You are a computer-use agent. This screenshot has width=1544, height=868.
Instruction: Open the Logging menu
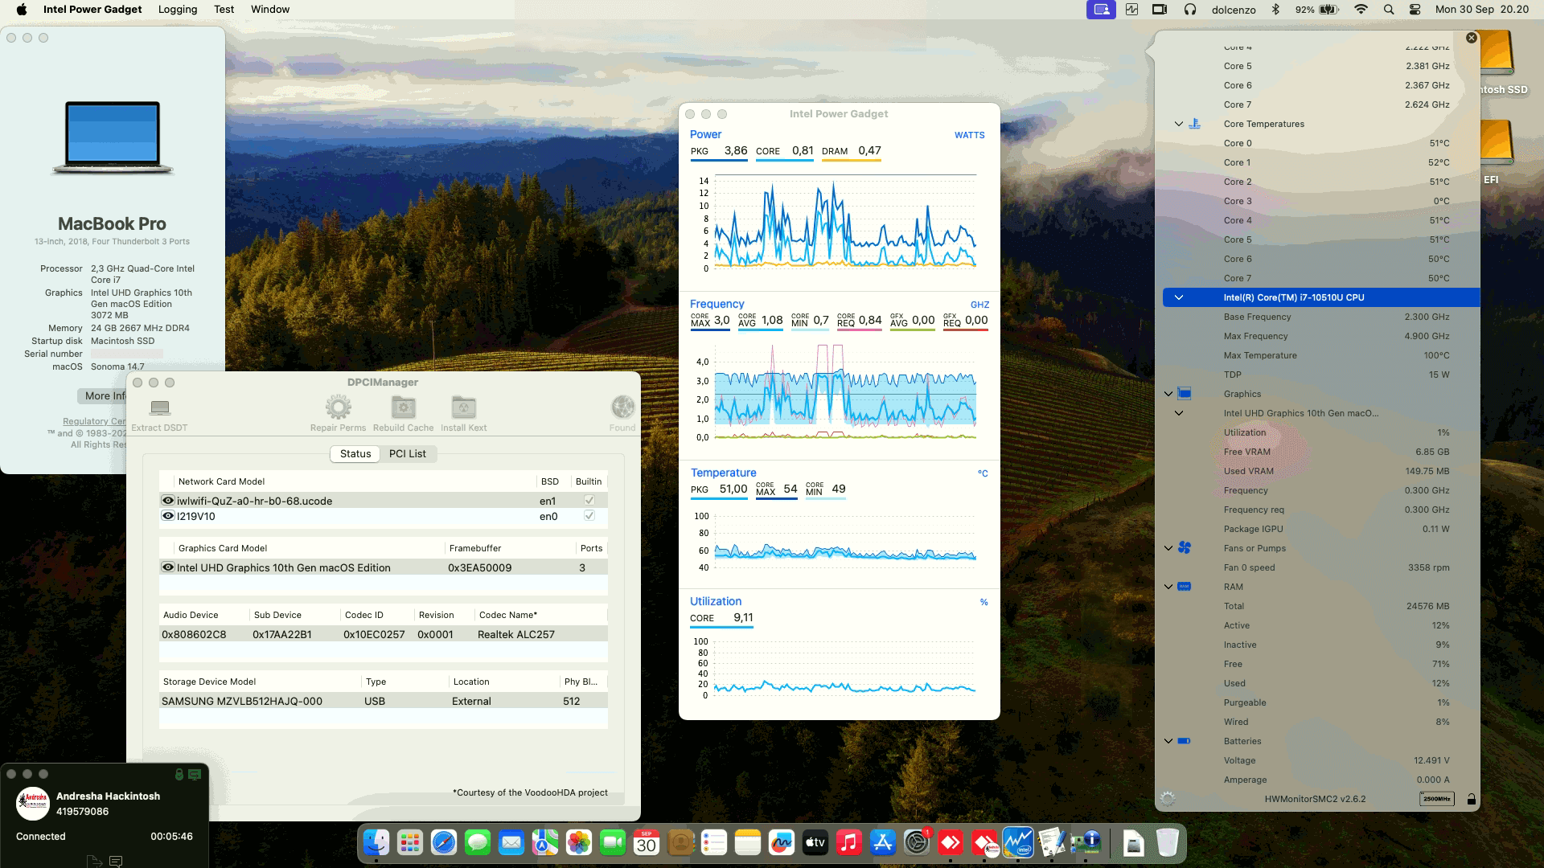[x=177, y=10]
